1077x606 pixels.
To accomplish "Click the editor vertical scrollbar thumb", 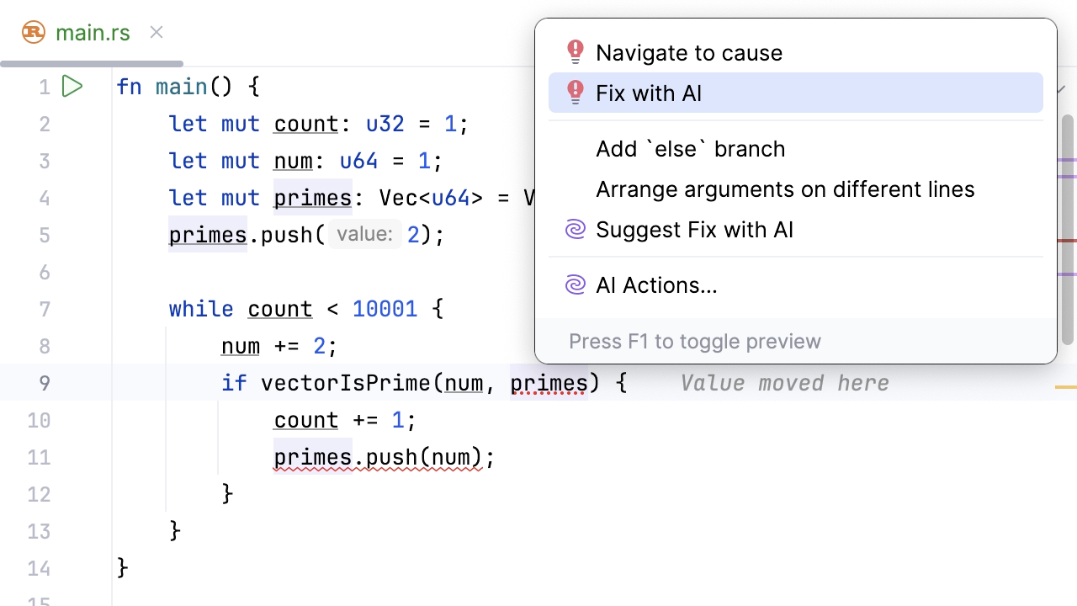I will [1067, 227].
